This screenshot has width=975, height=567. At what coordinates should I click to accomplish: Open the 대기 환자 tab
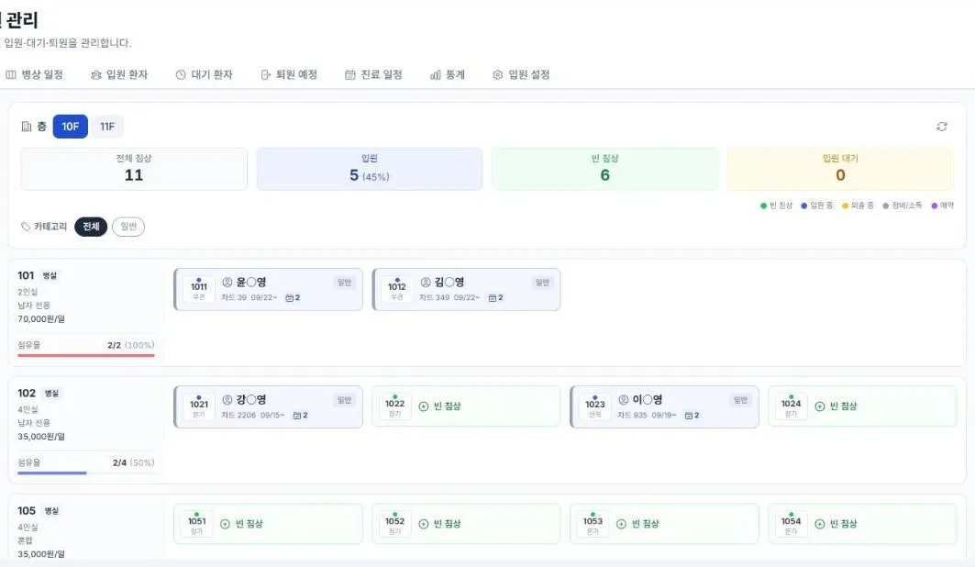pyautogui.click(x=204, y=74)
